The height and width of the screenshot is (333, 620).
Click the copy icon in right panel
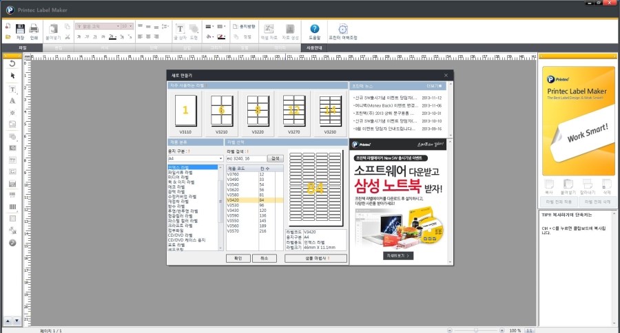(549, 184)
